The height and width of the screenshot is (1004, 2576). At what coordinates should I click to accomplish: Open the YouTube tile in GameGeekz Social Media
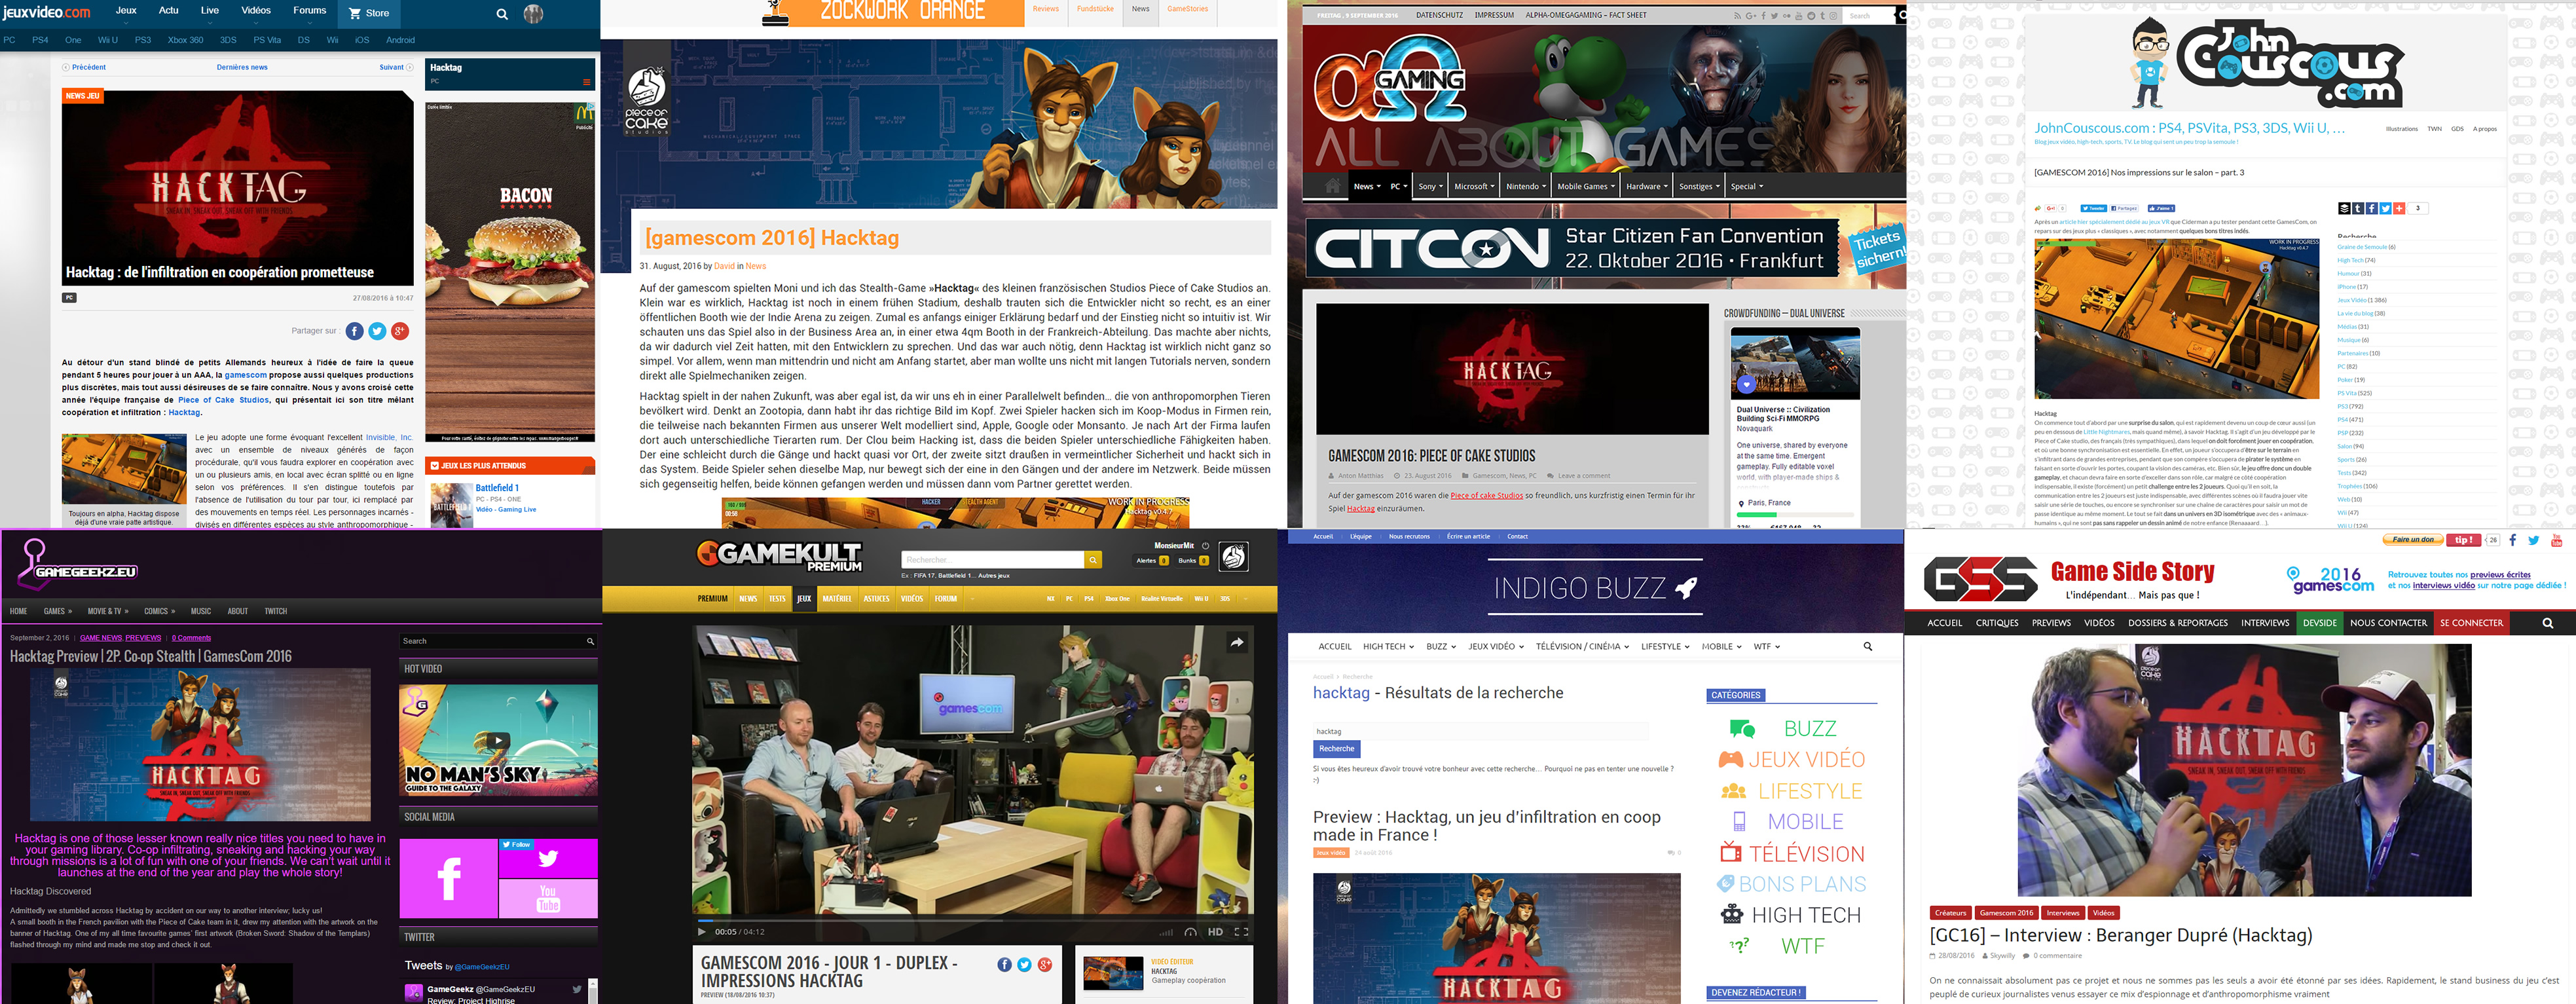click(548, 899)
